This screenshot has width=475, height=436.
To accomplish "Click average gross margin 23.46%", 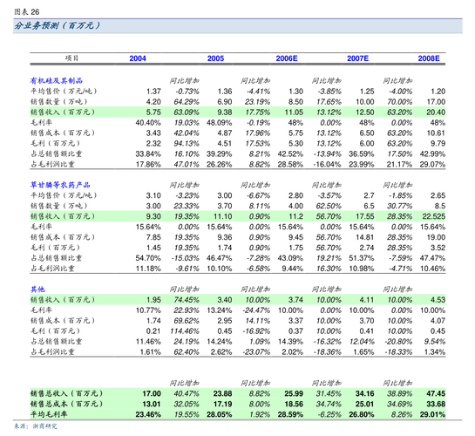I will coord(148,414).
